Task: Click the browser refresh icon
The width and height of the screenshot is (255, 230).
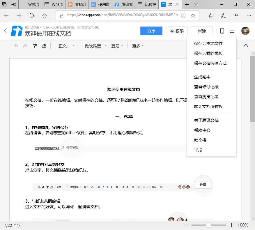Action: (x=32, y=15)
